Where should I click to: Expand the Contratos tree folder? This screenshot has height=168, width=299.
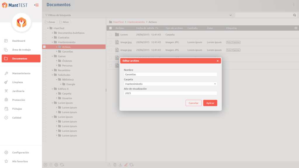[52, 38]
